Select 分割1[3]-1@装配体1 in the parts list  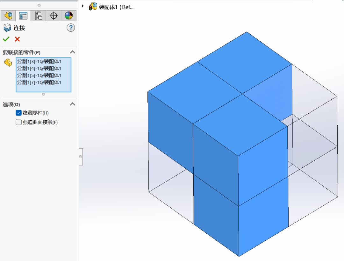(x=39, y=62)
